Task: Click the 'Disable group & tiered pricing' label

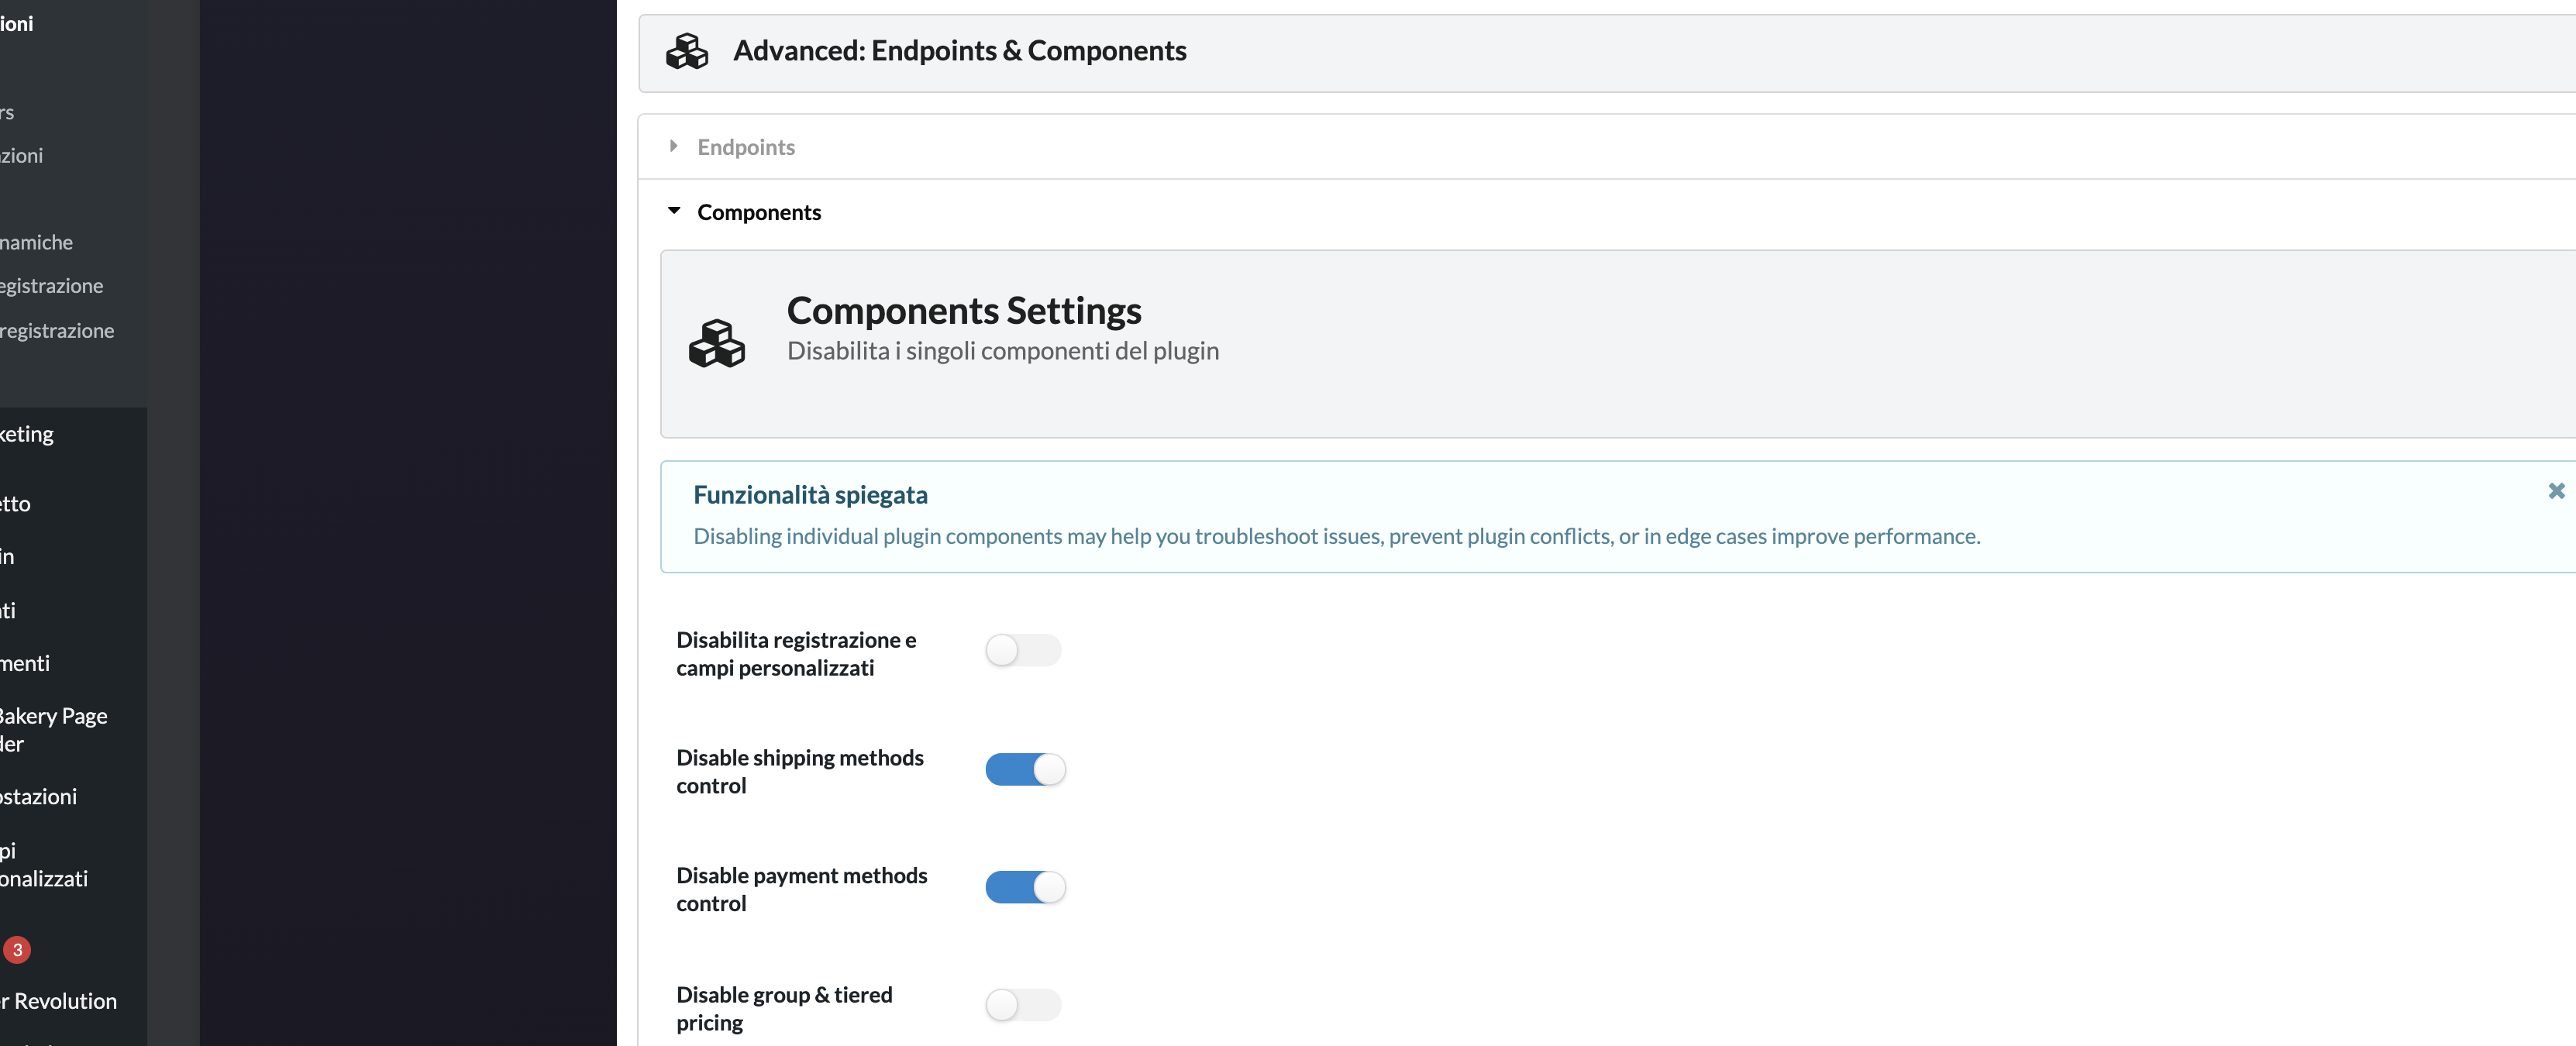Action: (x=784, y=1008)
